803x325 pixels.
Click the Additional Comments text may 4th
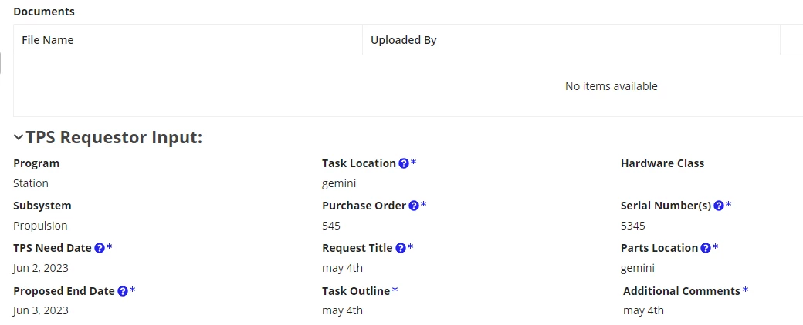click(643, 310)
